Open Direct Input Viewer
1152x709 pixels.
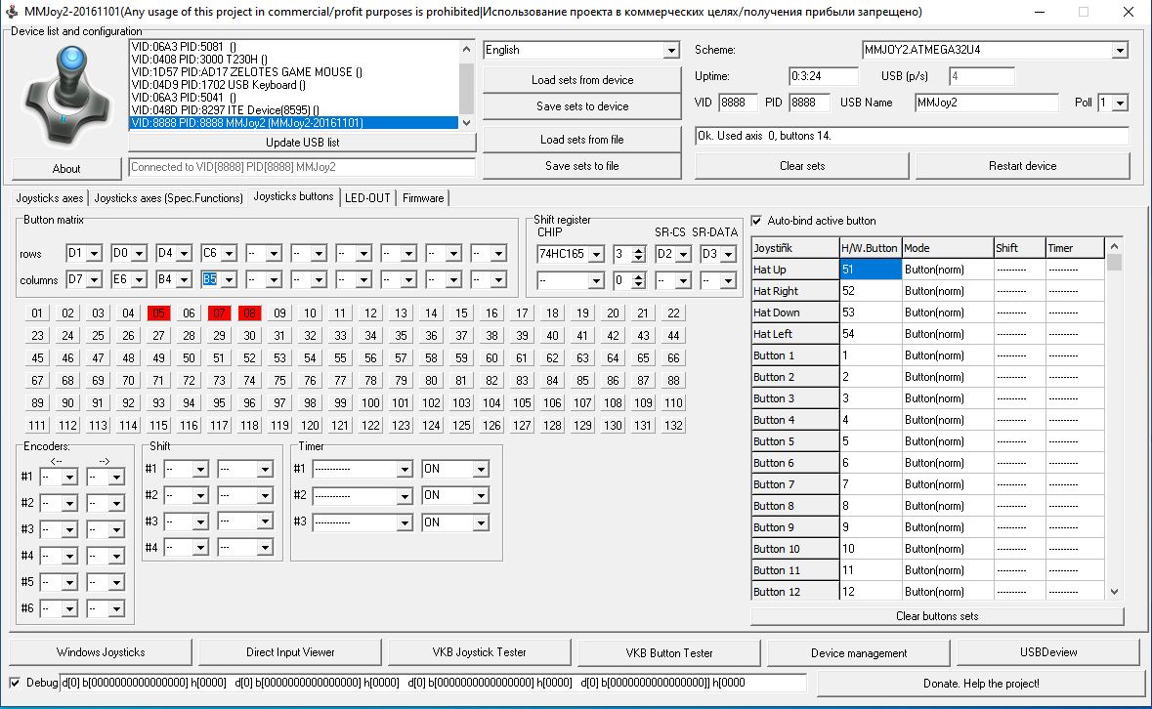click(290, 651)
